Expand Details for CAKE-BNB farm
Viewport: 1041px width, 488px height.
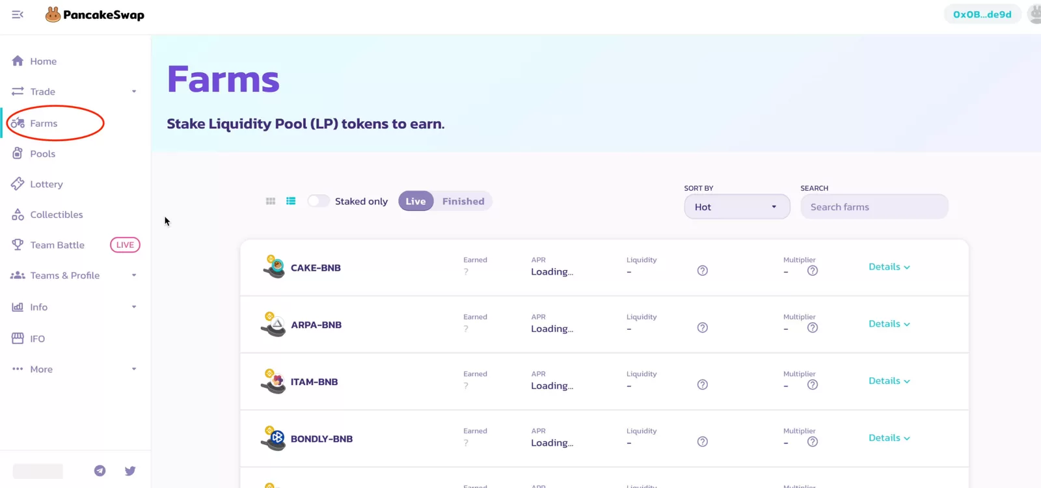889,267
